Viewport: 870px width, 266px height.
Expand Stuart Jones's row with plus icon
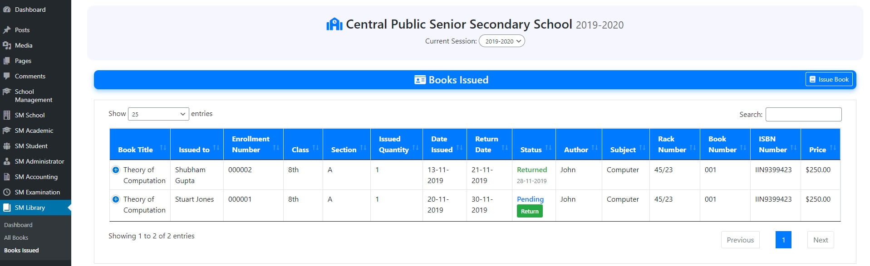(x=116, y=199)
